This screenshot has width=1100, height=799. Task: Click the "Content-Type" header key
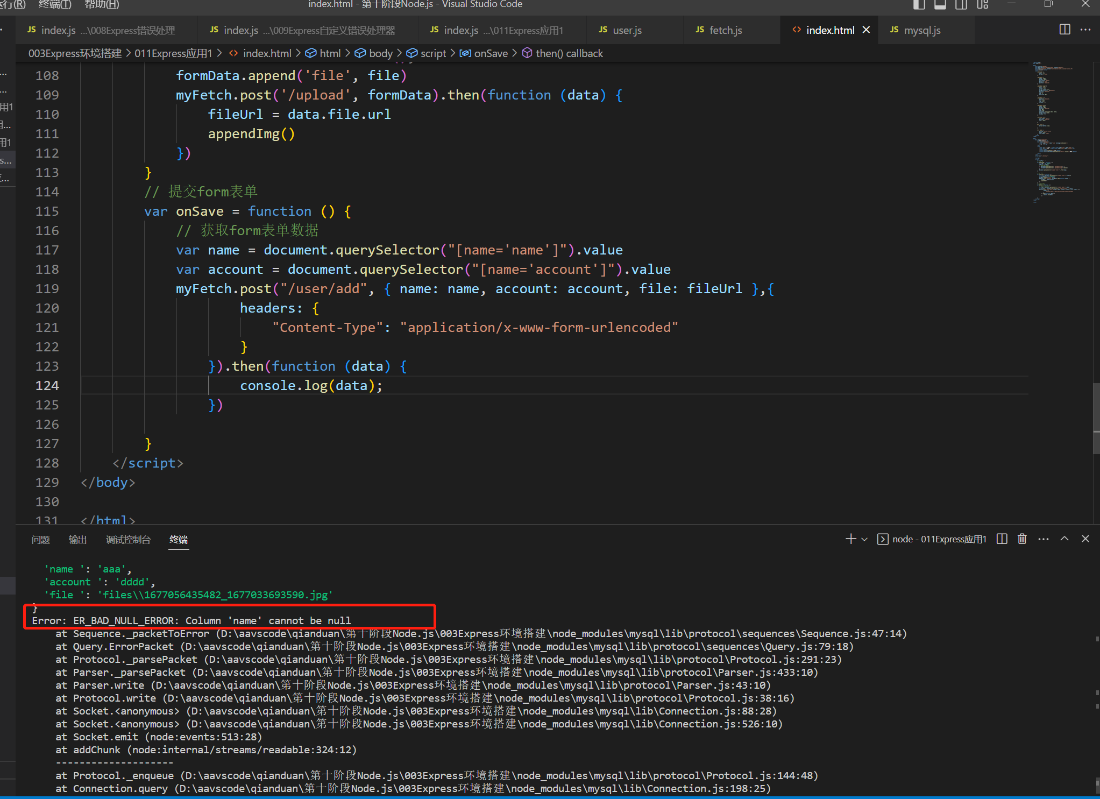[x=328, y=328]
